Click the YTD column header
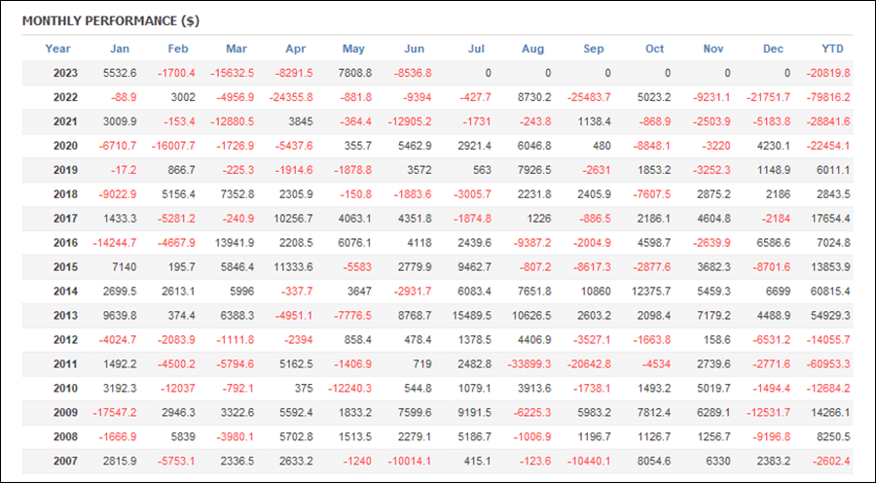The image size is (876, 483). click(832, 49)
